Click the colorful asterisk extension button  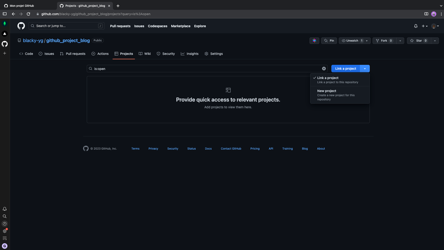314,41
